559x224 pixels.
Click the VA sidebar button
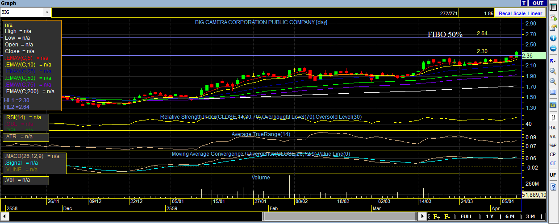coord(553,136)
